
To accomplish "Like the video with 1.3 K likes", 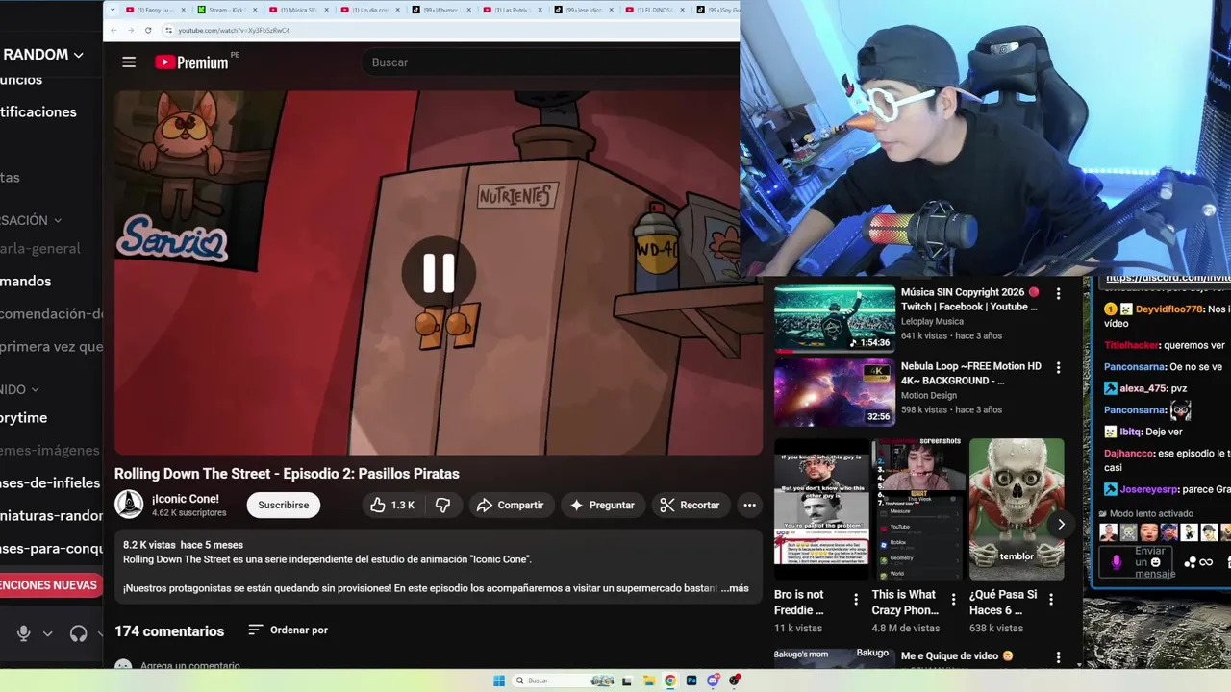I will [393, 505].
